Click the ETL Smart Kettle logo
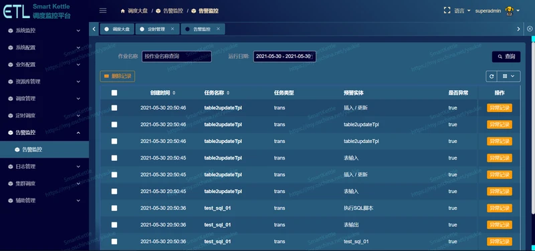This screenshot has height=251, width=535. tap(37, 11)
